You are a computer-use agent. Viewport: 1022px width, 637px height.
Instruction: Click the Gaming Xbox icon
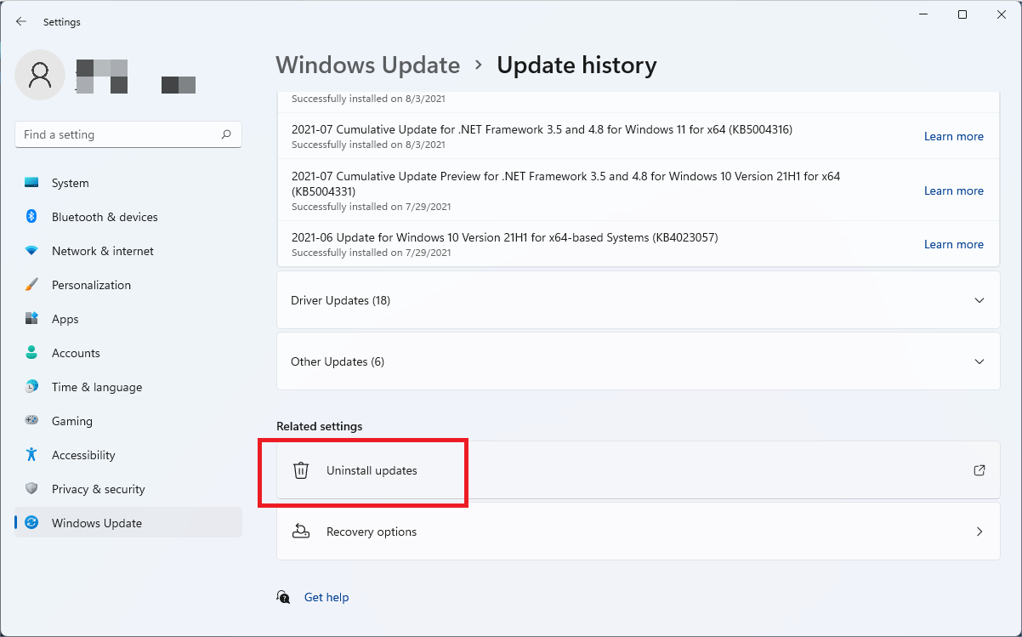[32, 420]
